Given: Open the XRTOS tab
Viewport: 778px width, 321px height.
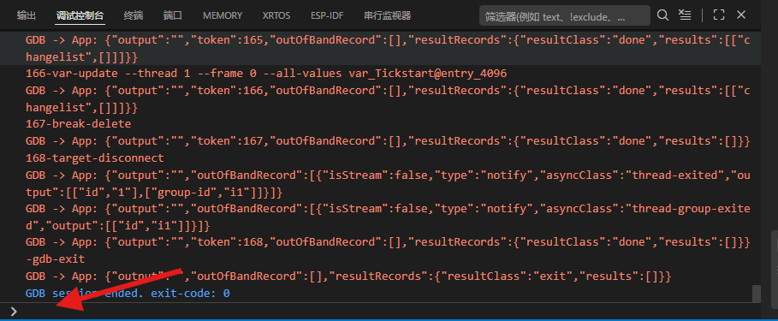Looking at the screenshot, I should pyautogui.click(x=276, y=16).
